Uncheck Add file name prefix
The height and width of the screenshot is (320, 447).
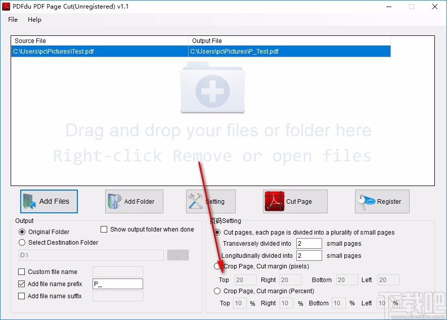click(x=21, y=284)
